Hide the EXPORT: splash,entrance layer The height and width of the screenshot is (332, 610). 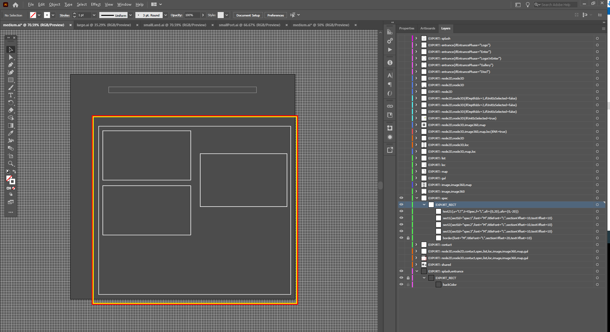click(x=401, y=271)
